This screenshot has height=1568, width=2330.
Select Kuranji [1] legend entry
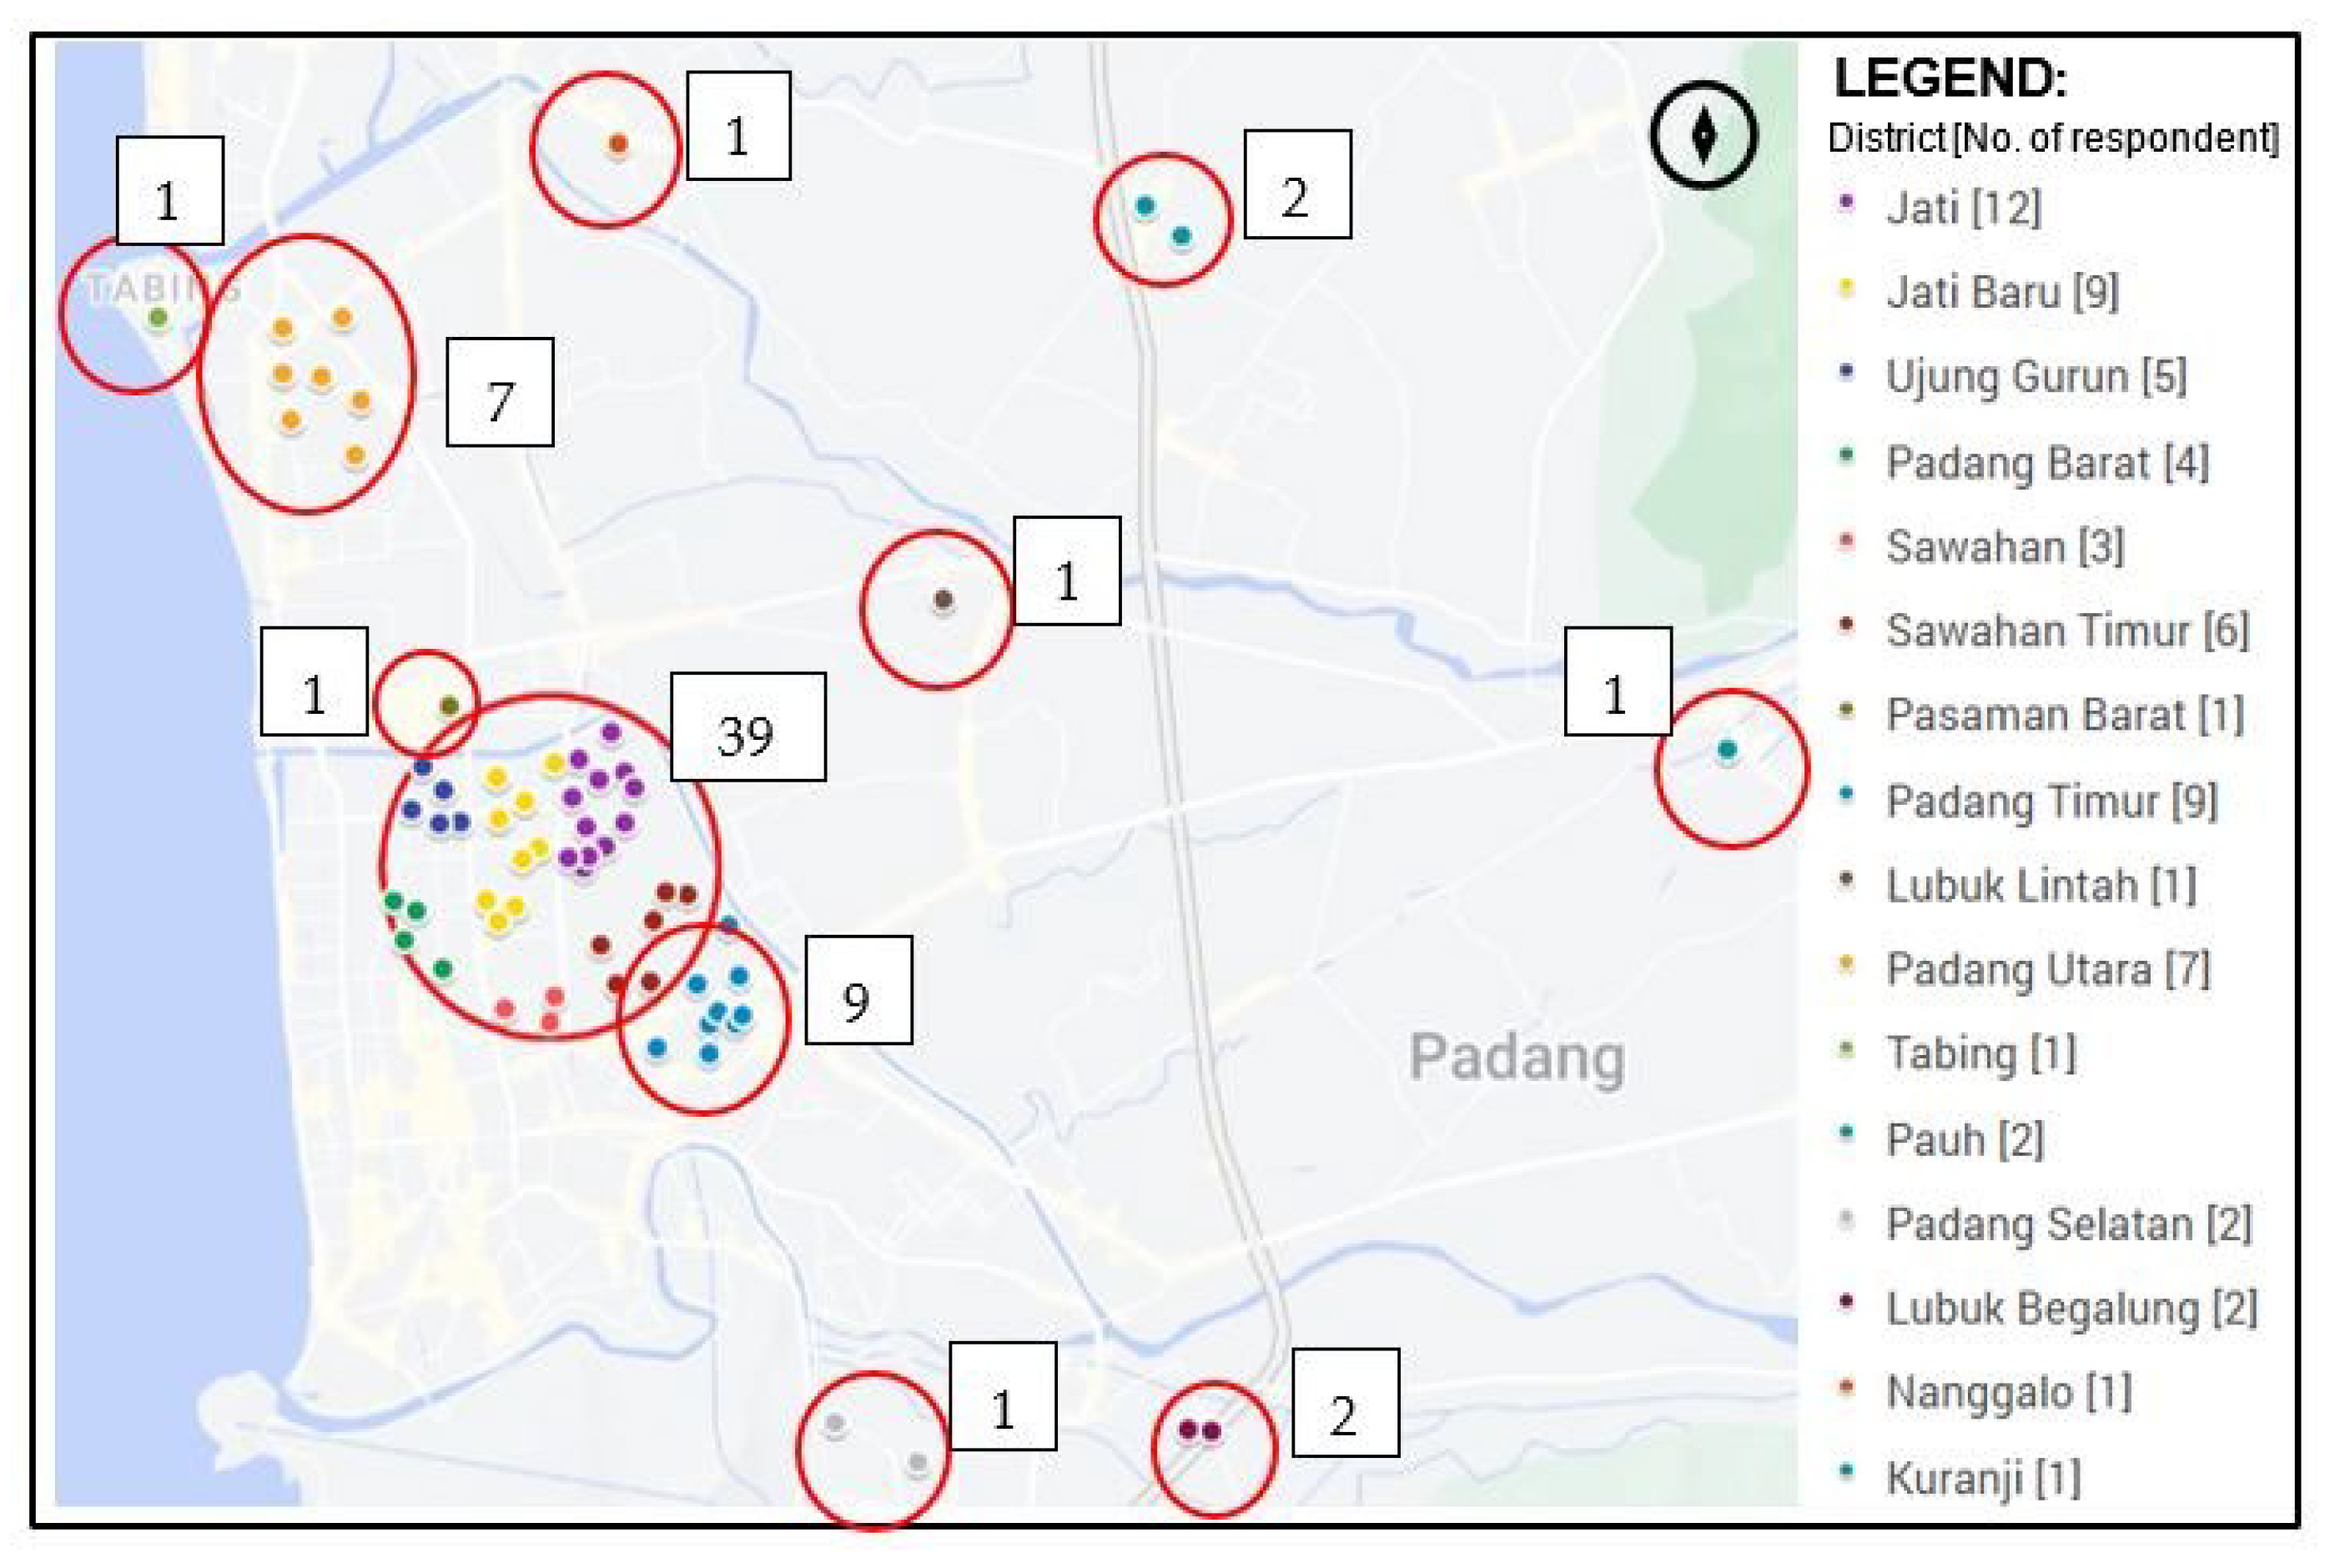tap(1982, 1477)
